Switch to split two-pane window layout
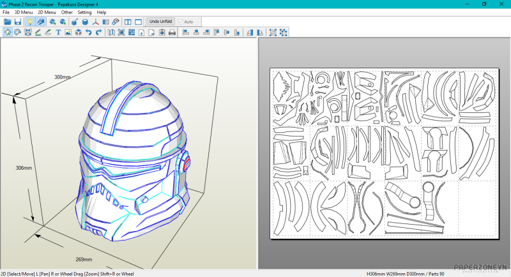This screenshot has width=511, height=277. click(x=128, y=22)
